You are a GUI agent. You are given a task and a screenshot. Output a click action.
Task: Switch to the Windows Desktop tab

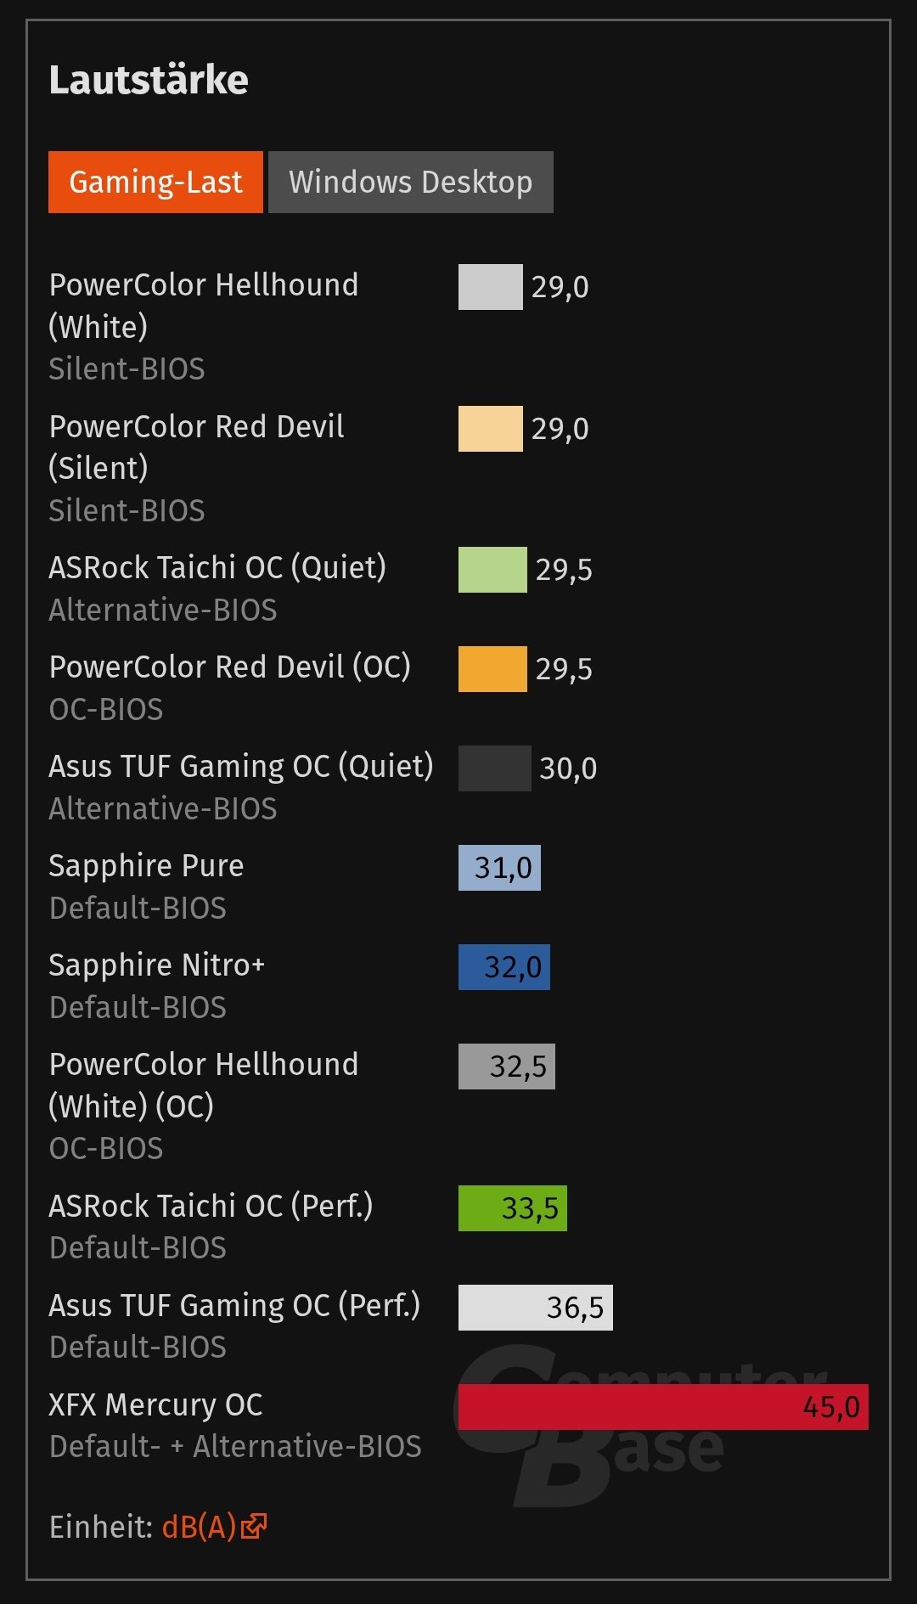411,182
